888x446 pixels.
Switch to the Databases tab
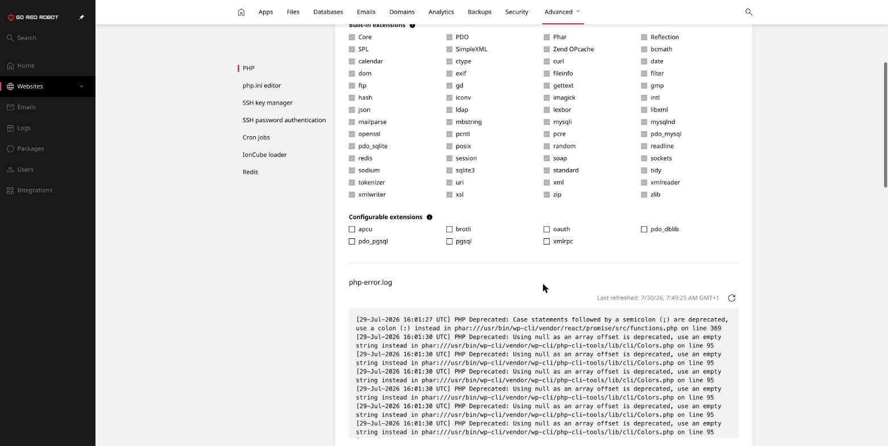coord(328,12)
